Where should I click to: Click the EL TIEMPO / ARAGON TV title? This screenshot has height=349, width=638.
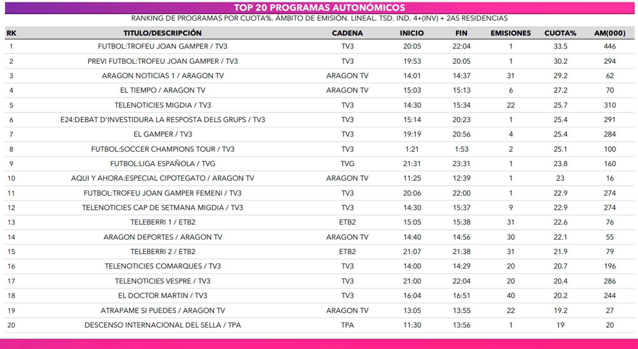point(162,90)
